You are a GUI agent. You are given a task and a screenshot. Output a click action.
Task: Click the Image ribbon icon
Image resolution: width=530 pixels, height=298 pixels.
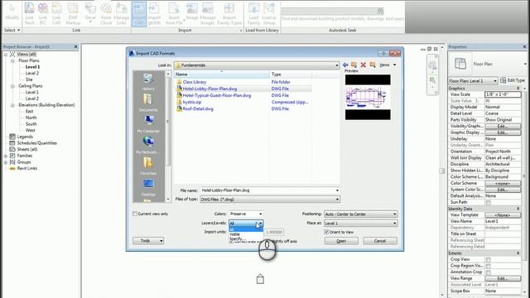(191, 12)
